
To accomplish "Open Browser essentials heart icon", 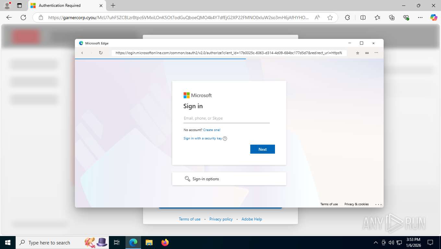I will (406, 18).
